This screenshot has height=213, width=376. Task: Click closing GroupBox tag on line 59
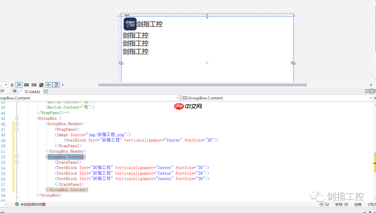49,195
